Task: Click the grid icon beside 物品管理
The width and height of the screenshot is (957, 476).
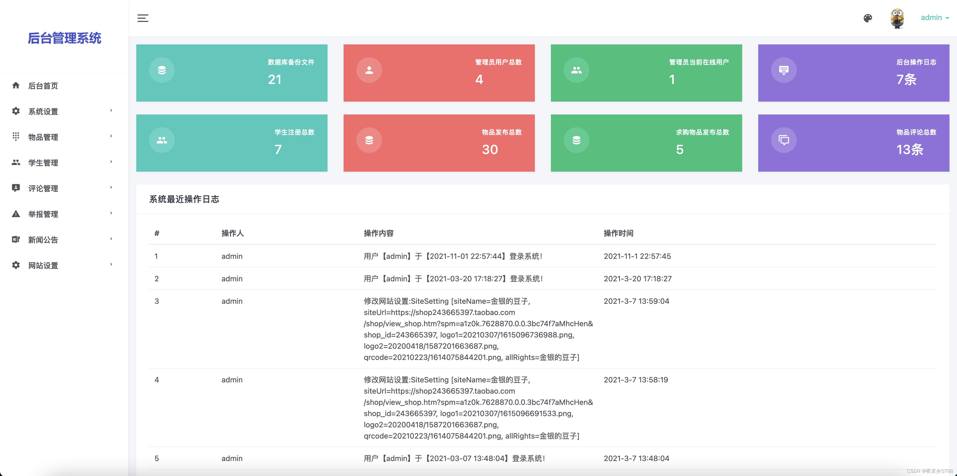Action: coord(15,137)
